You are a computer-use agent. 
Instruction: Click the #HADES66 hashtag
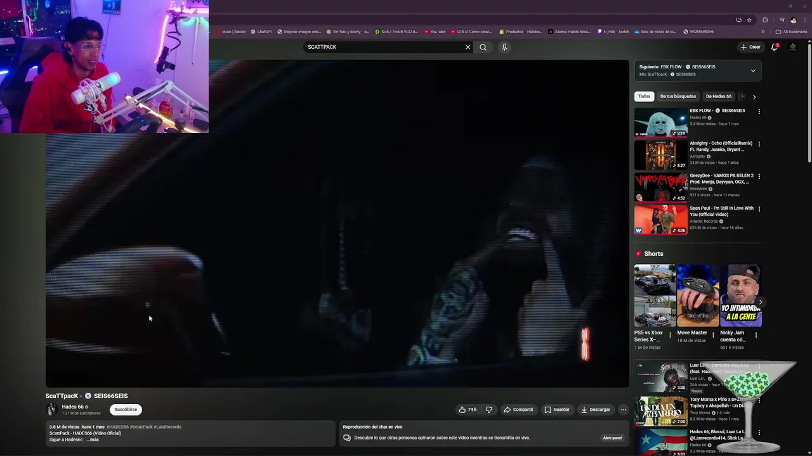pyautogui.click(x=117, y=427)
